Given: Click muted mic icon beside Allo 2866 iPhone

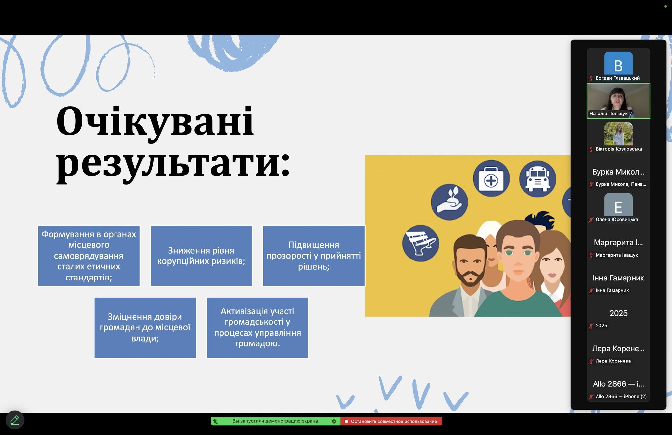Looking at the screenshot, I should pos(591,397).
